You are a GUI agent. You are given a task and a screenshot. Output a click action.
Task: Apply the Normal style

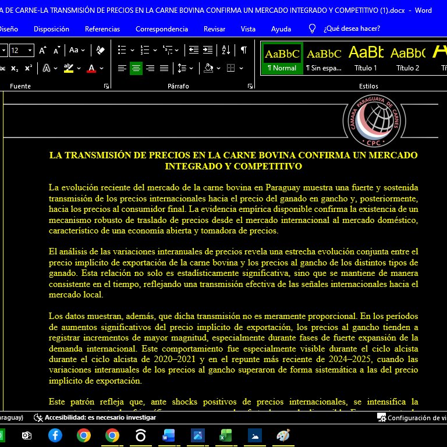coord(282,58)
